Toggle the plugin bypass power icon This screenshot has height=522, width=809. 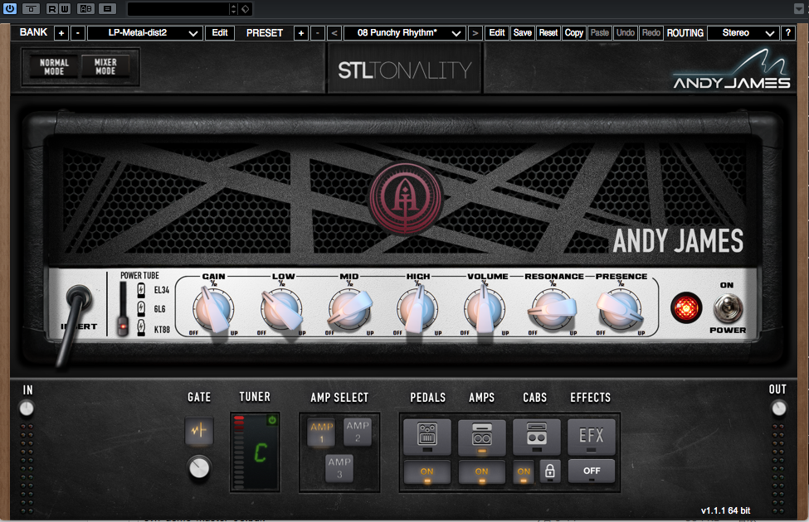[x=9, y=8]
